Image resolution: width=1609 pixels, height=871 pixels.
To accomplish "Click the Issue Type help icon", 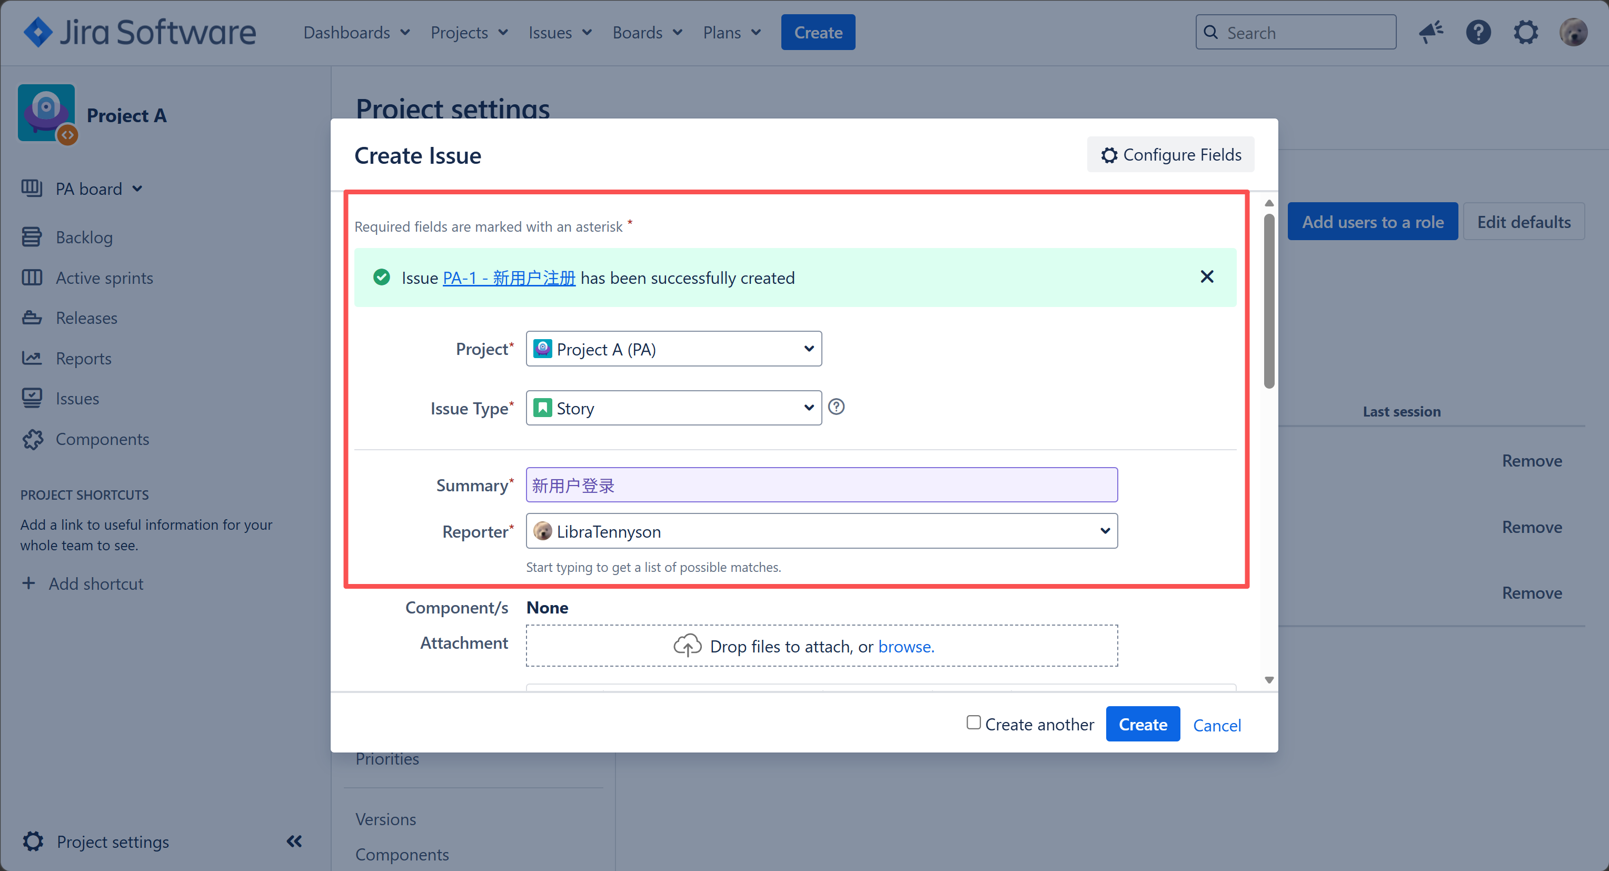I will pyautogui.click(x=836, y=407).
